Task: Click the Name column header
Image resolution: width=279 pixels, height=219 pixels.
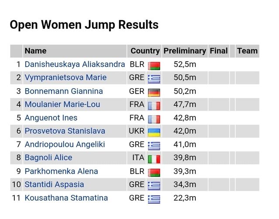Action: (x=35, y=51)
